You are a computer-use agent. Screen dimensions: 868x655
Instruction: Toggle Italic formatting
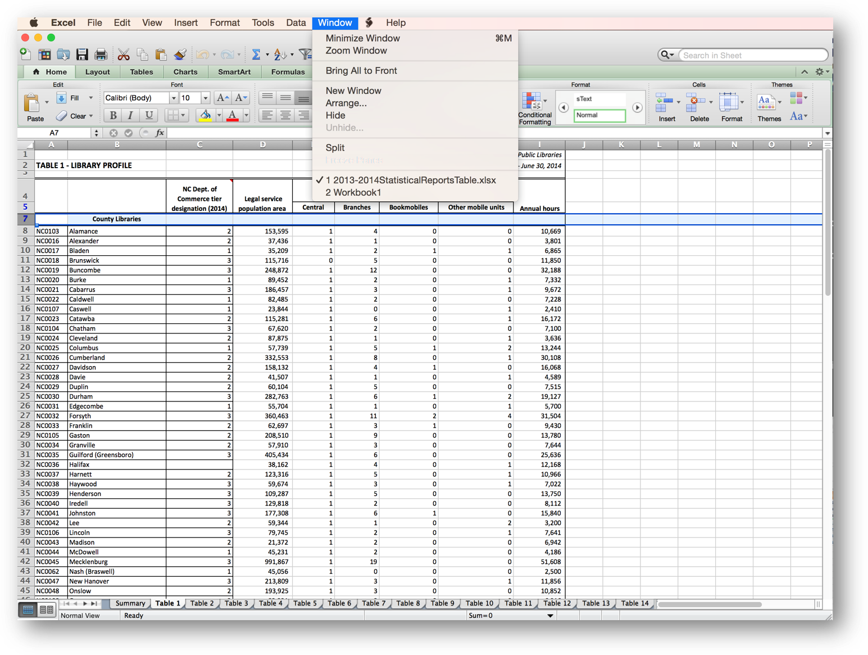coord(131,115)
